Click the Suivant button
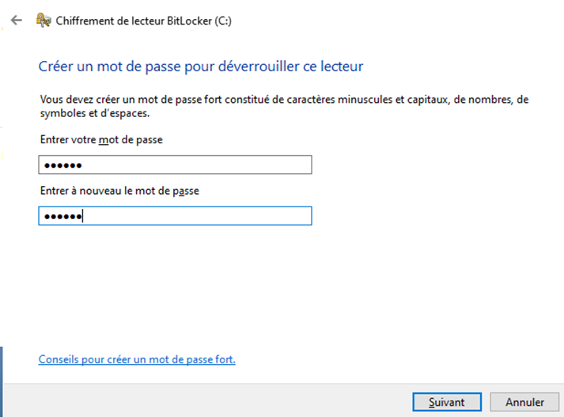The width and height of the screenshot is (564, 417). tap(447, 402)
